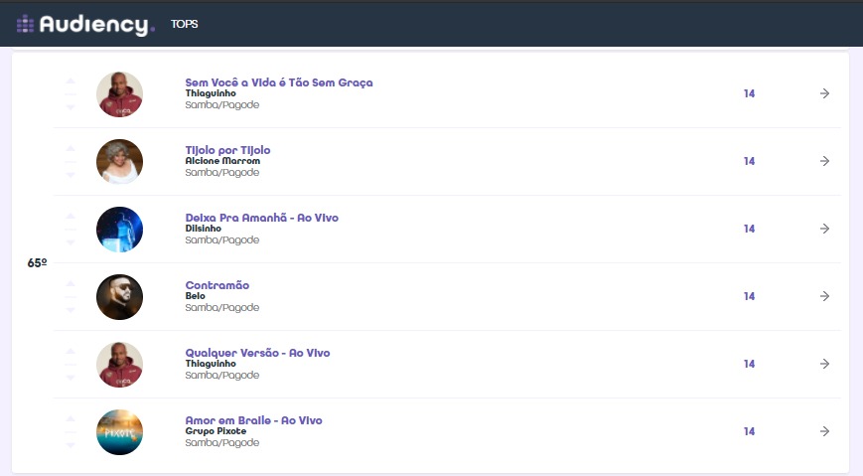Click play count 14 in Amor em Braile row

tap(749, 431)
